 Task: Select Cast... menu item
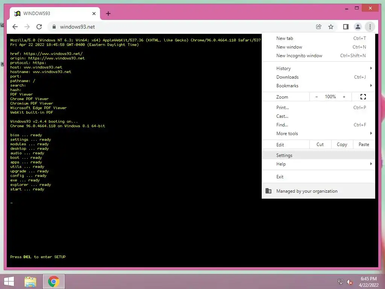[x=318, y=116]
